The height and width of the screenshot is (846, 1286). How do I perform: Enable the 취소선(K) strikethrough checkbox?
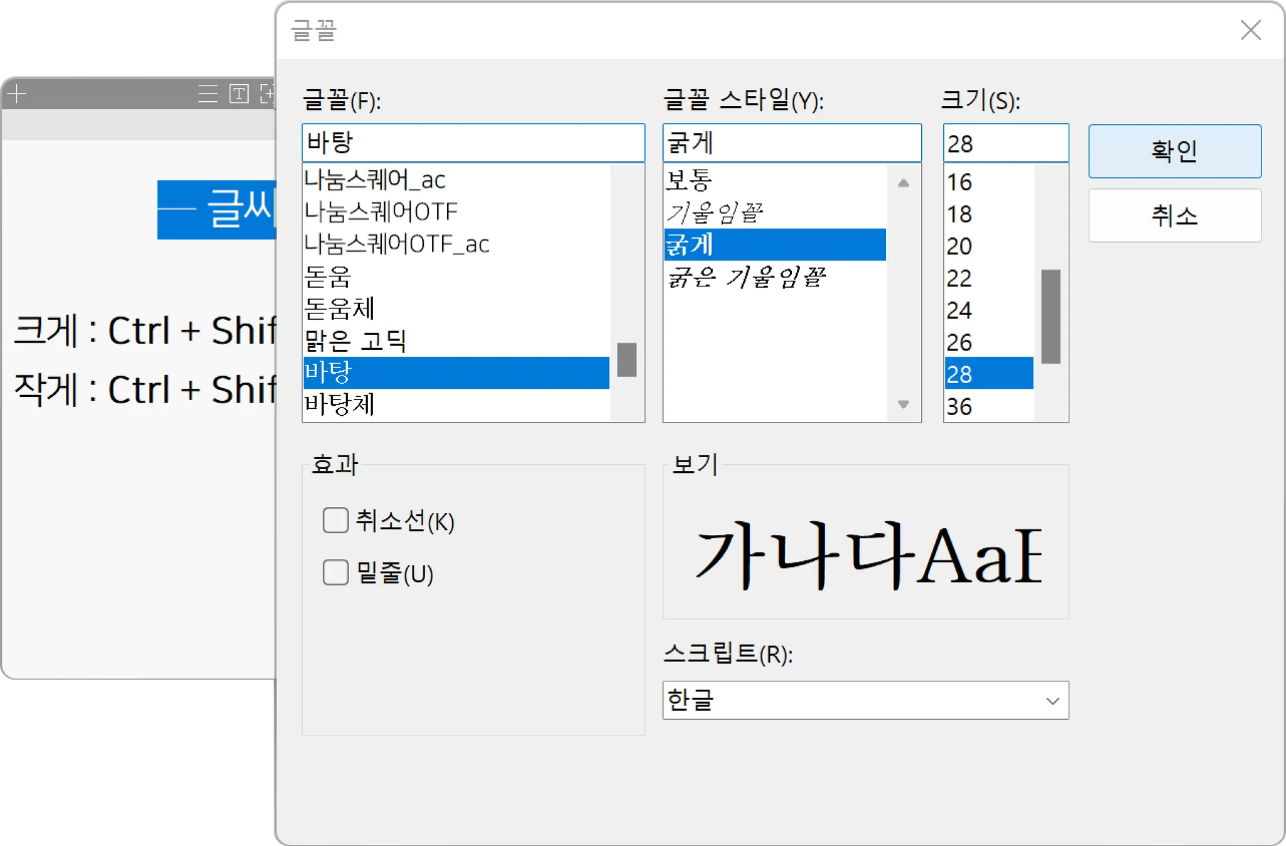[x=335, y=521]
